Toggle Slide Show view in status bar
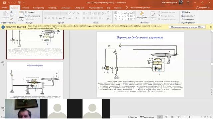Viewport: 213px width, 119px height. pos(179,117)
